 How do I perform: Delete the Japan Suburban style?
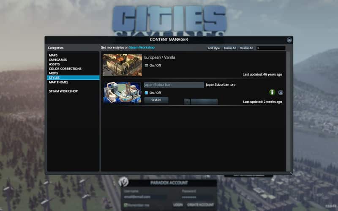click(x=281, y=92)
